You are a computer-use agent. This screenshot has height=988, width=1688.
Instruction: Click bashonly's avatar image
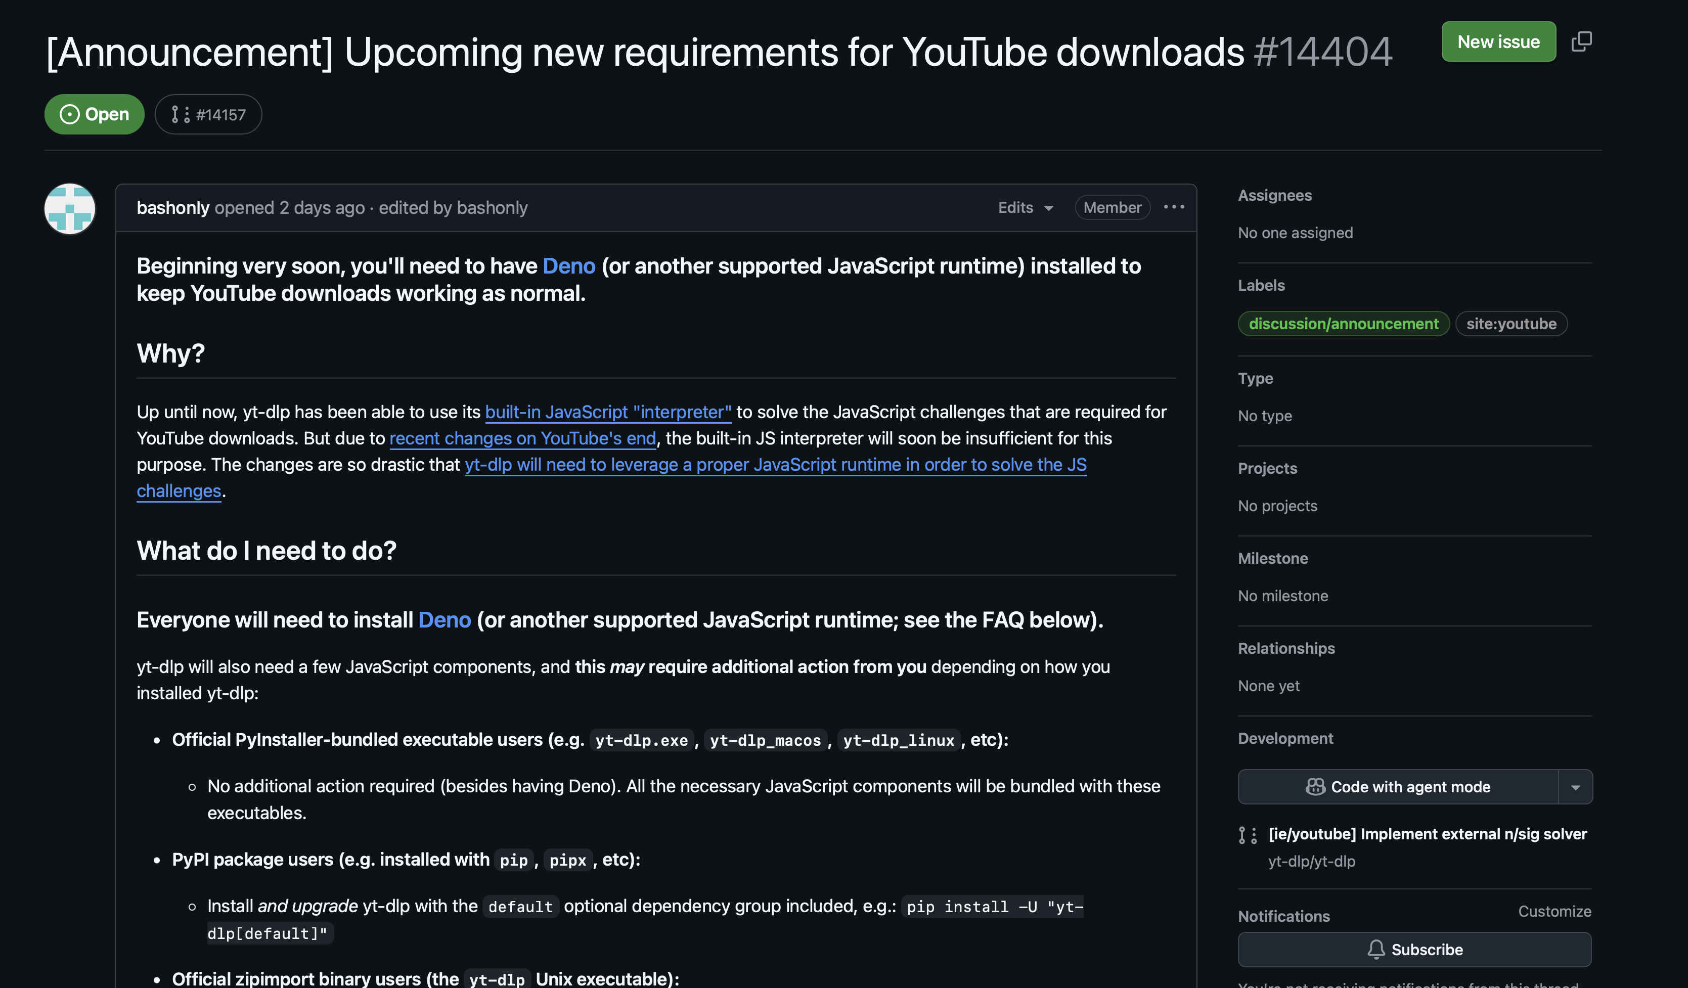[70, 209]
